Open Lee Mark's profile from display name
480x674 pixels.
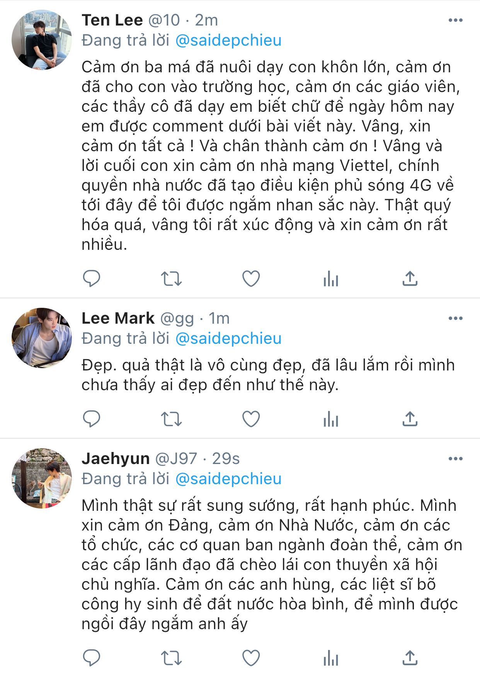[118, 318]
